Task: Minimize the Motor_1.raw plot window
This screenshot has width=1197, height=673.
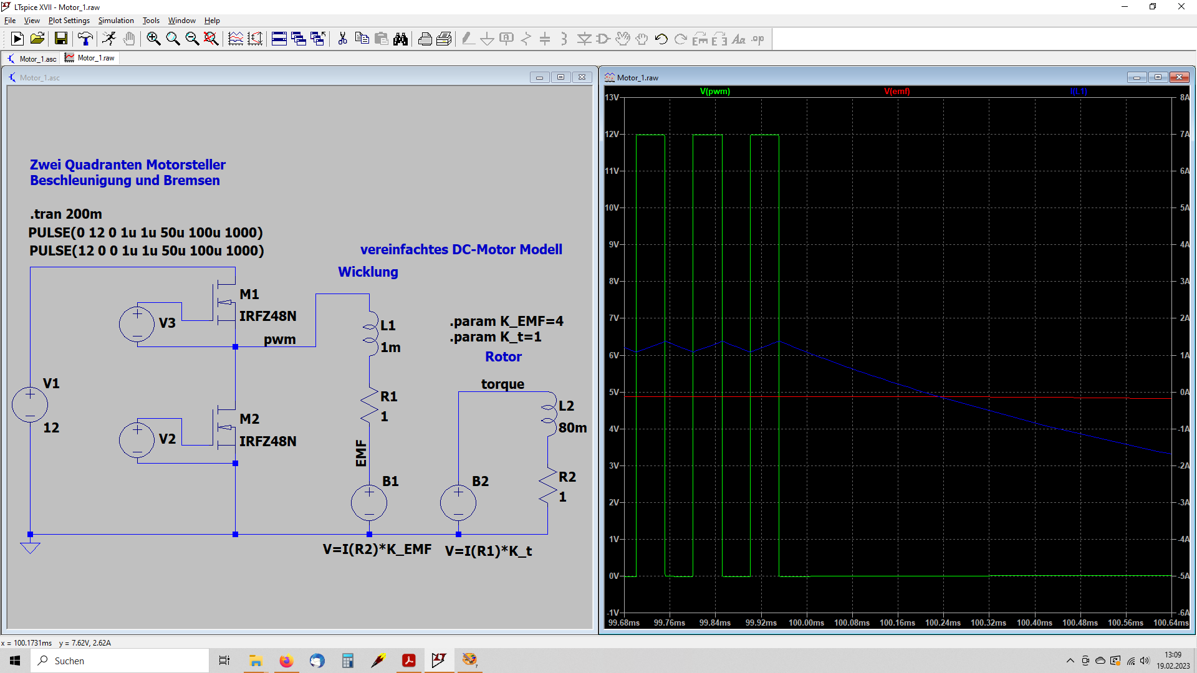Action: point(1137,77)
